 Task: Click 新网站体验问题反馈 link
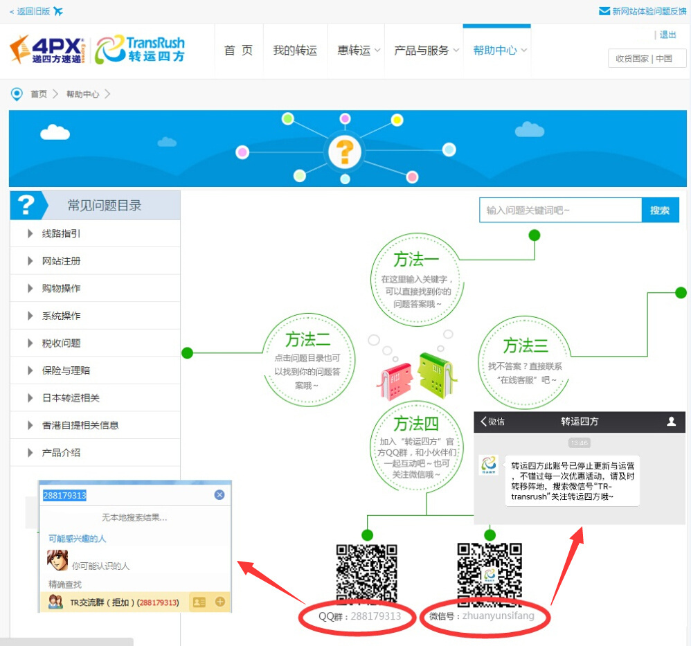click(649, 12)
